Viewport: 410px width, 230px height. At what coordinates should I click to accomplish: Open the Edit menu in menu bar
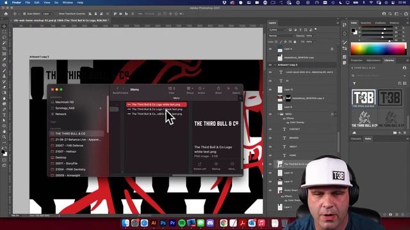37,3
